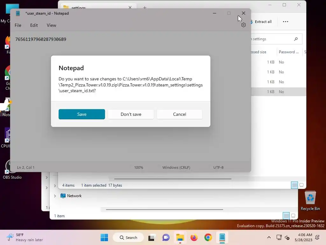Open the Notepad View menu
326x245 pixels.
click(51, 25)
